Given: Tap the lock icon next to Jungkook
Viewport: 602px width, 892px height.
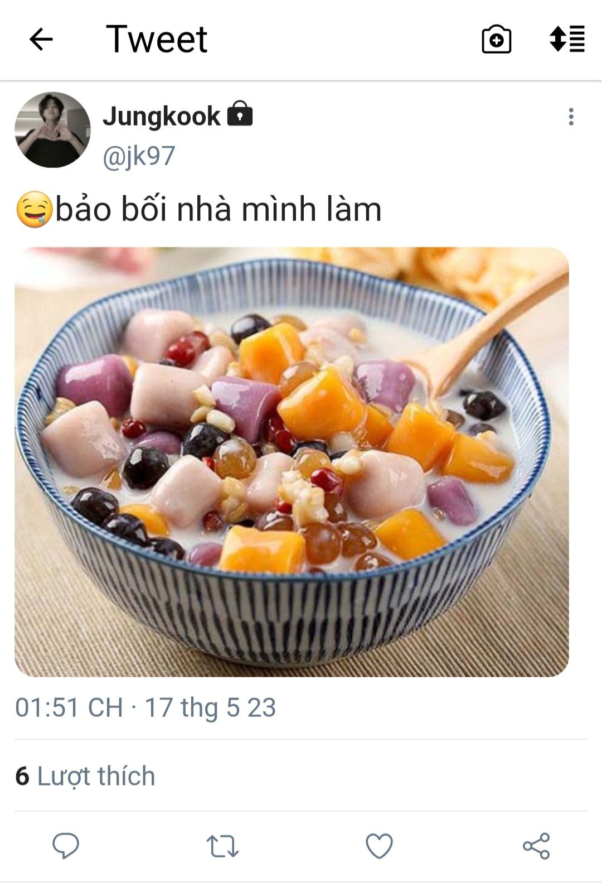Looking at the screenshot, I should (x=240, y=113).
